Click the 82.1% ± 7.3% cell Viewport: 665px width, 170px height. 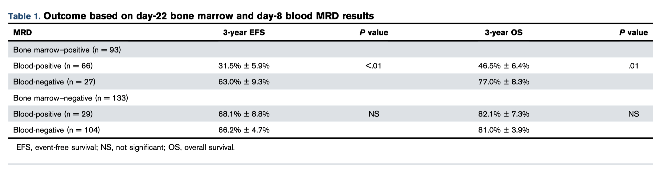coord(503,114)
